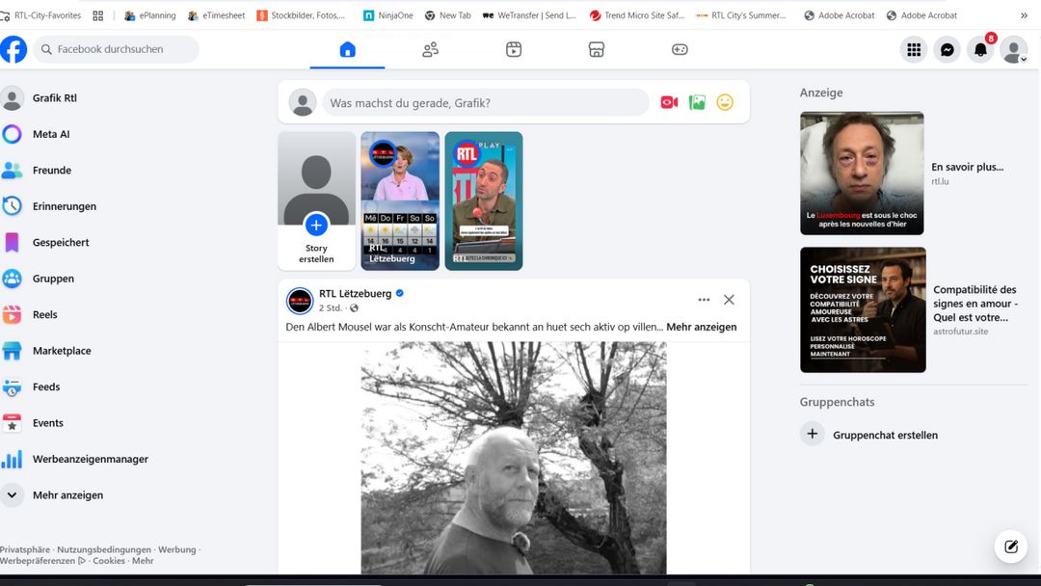Click the feeling emoji icon in composer
This screenshot has width=1041, height=586.
coord(725,102)
